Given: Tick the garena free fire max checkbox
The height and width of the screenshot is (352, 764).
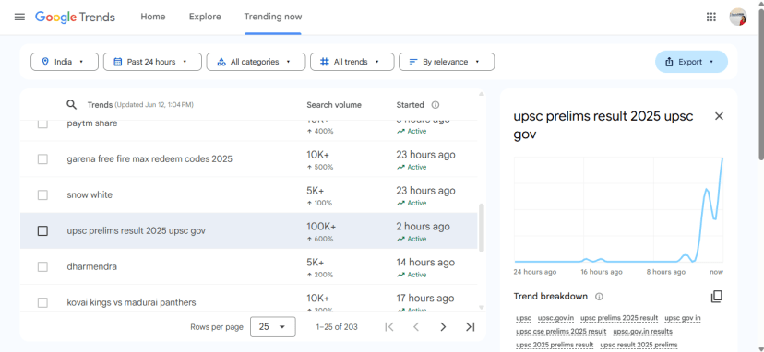Looking at the screenshot, I should click(x=42, y=159).
